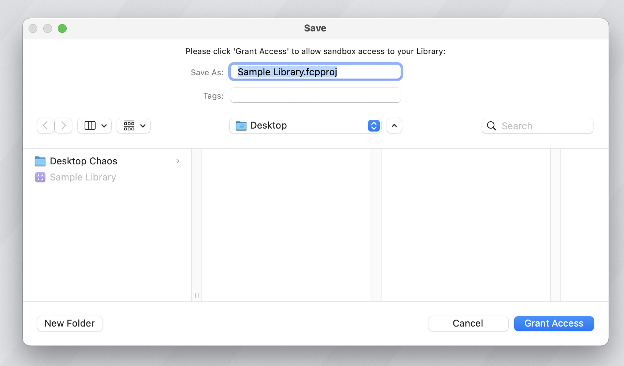Expand the Desktop Chaos folder chevron

(x=178, y=161)
